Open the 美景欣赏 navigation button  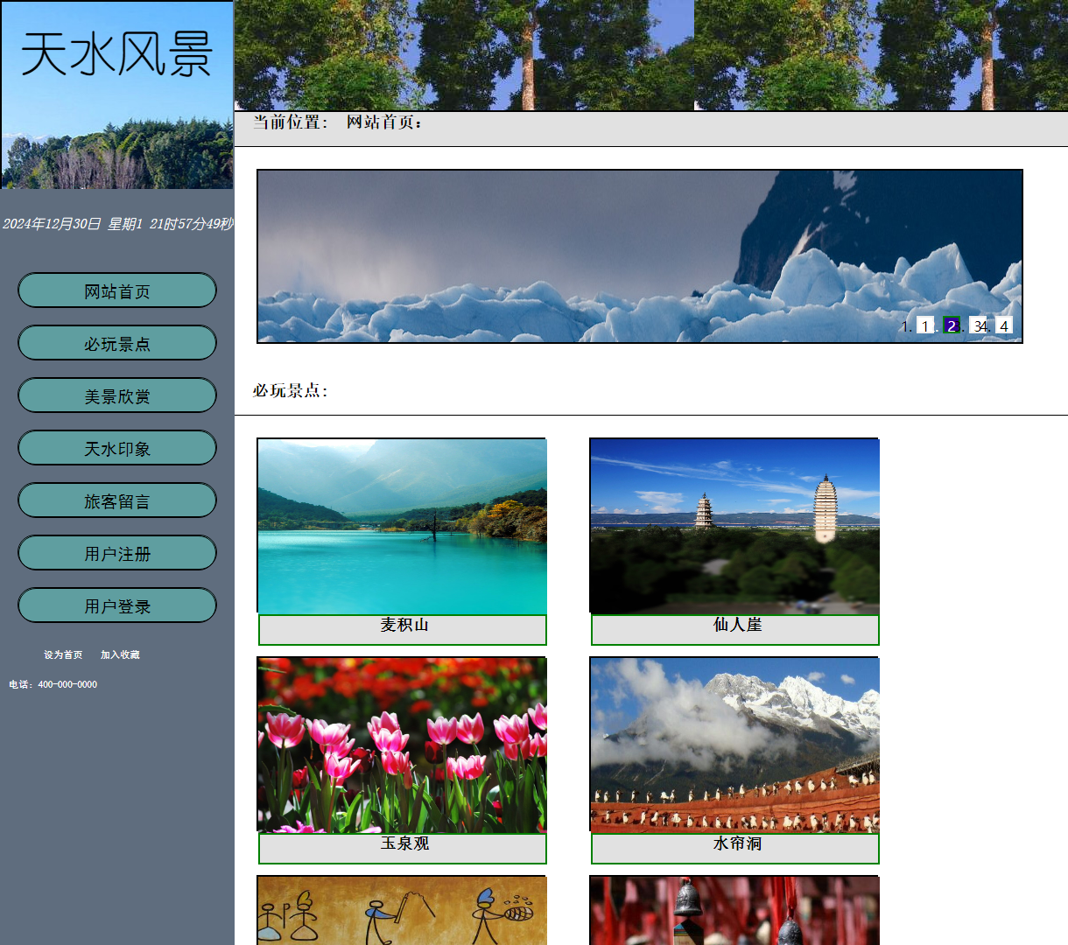[116, 395]
